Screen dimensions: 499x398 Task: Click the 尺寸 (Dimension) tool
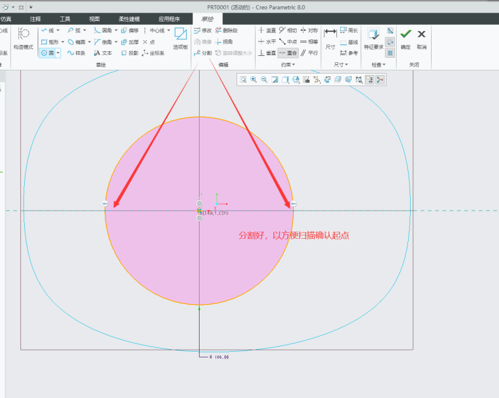330,37
